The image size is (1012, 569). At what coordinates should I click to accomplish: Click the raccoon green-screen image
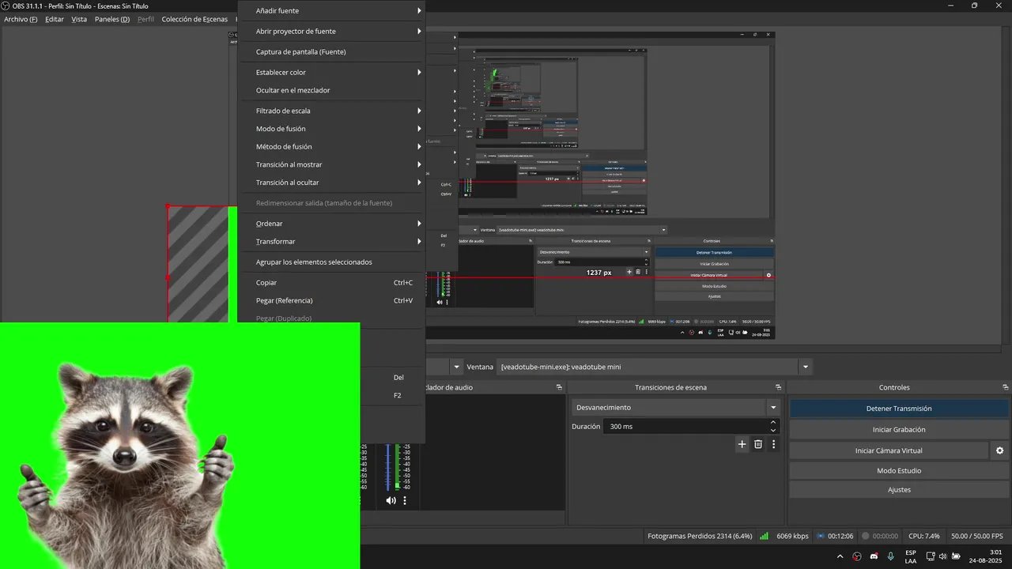tap(179, 445)
